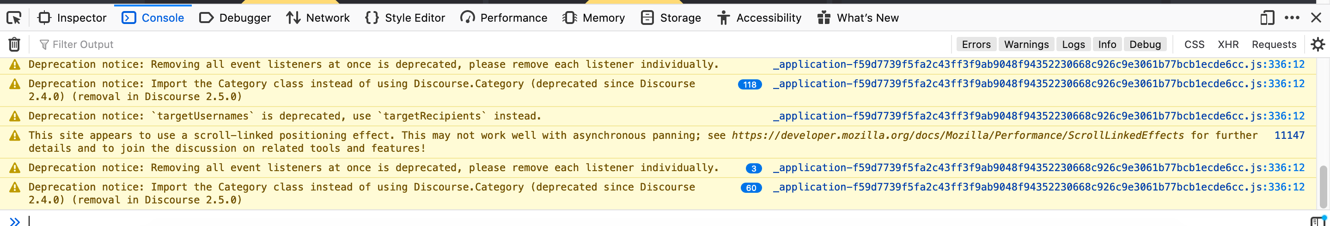Switch to the Inspector tab
This screenshot has width=1330, height=226.
pyautogui.click(x=72, y=18)
